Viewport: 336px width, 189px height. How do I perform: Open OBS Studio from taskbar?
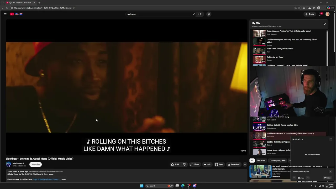189,186
